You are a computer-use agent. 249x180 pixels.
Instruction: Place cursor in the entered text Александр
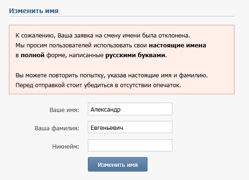(x=105, y=110)
